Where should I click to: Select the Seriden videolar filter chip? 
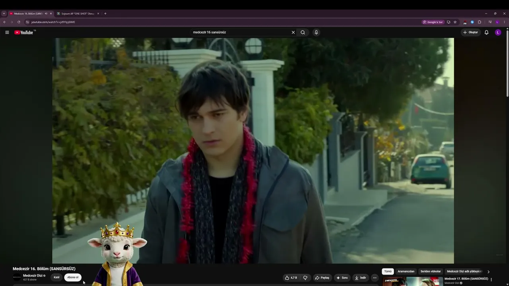[x=431, y=271]
